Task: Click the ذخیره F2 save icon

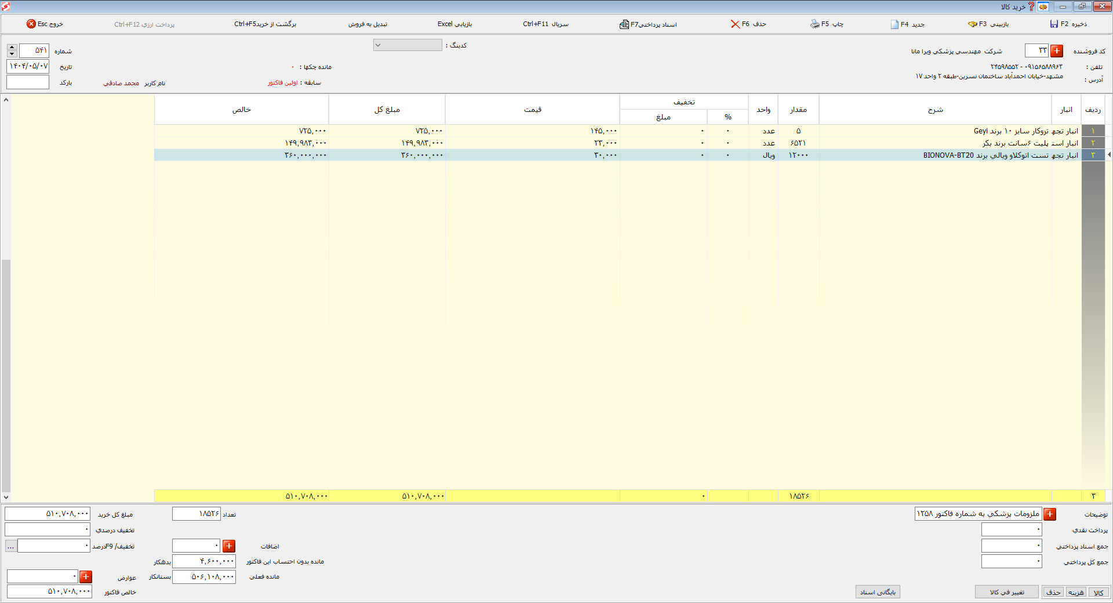Action: click(x=1054, y=24)
